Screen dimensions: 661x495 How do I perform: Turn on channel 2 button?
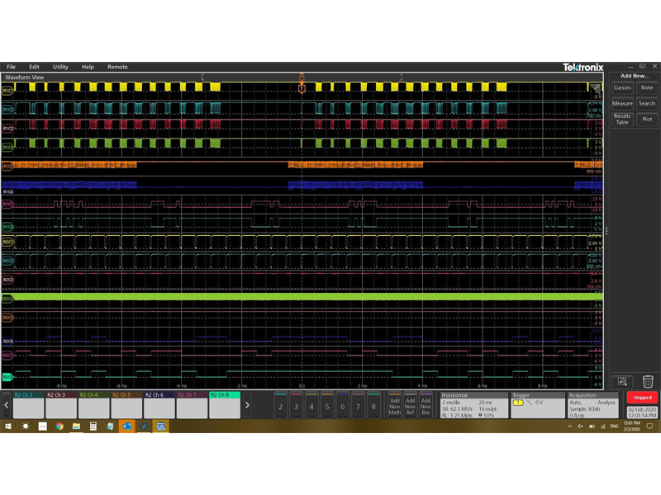pyautogui.click(x=280, y=405)
